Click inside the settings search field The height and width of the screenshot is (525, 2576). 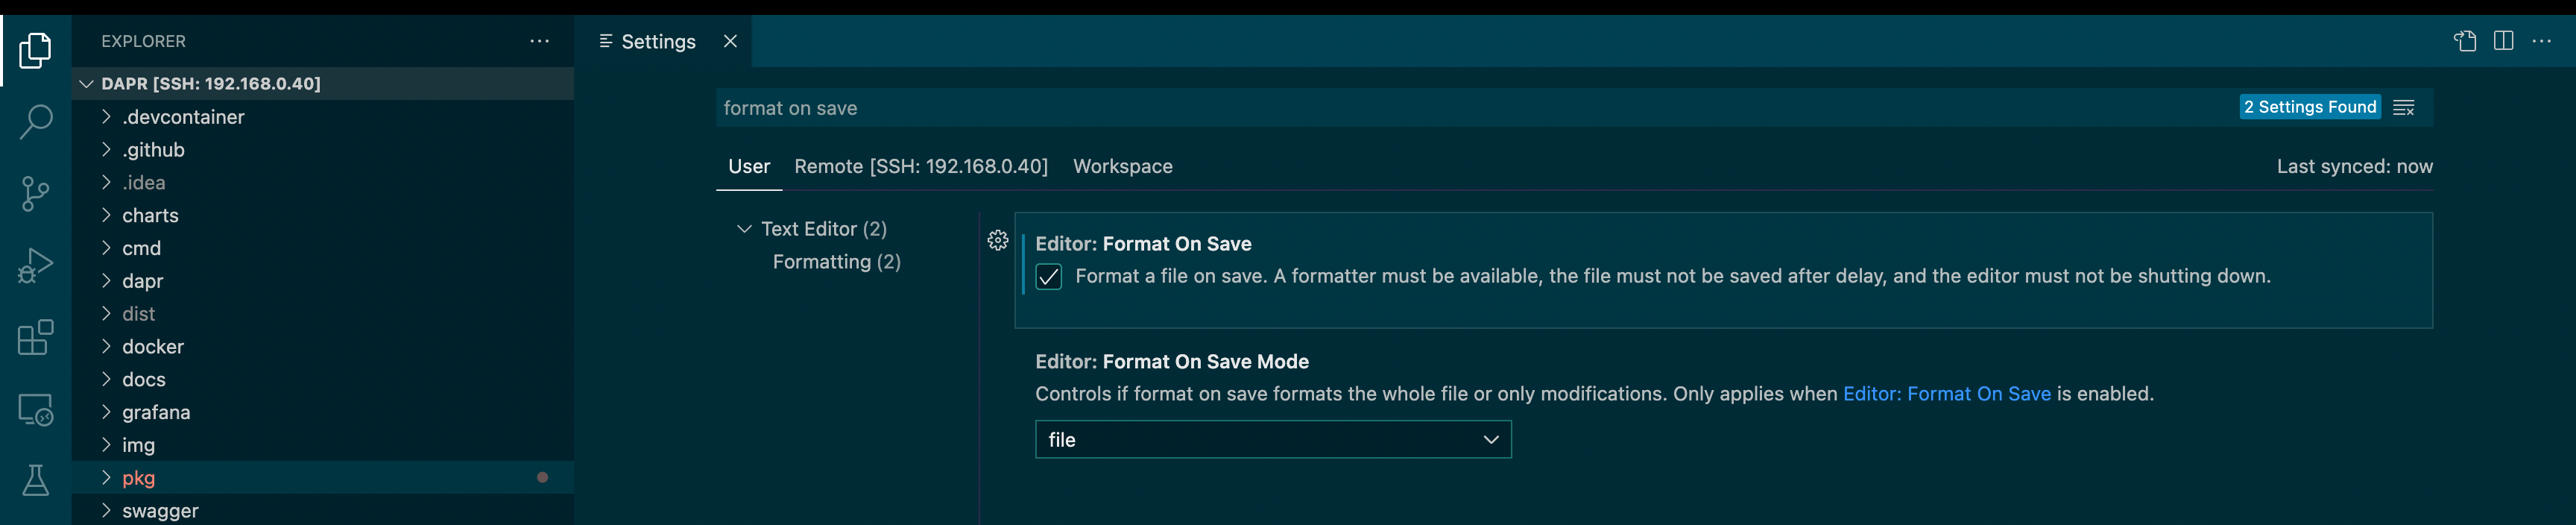[x=1200, y=107]
